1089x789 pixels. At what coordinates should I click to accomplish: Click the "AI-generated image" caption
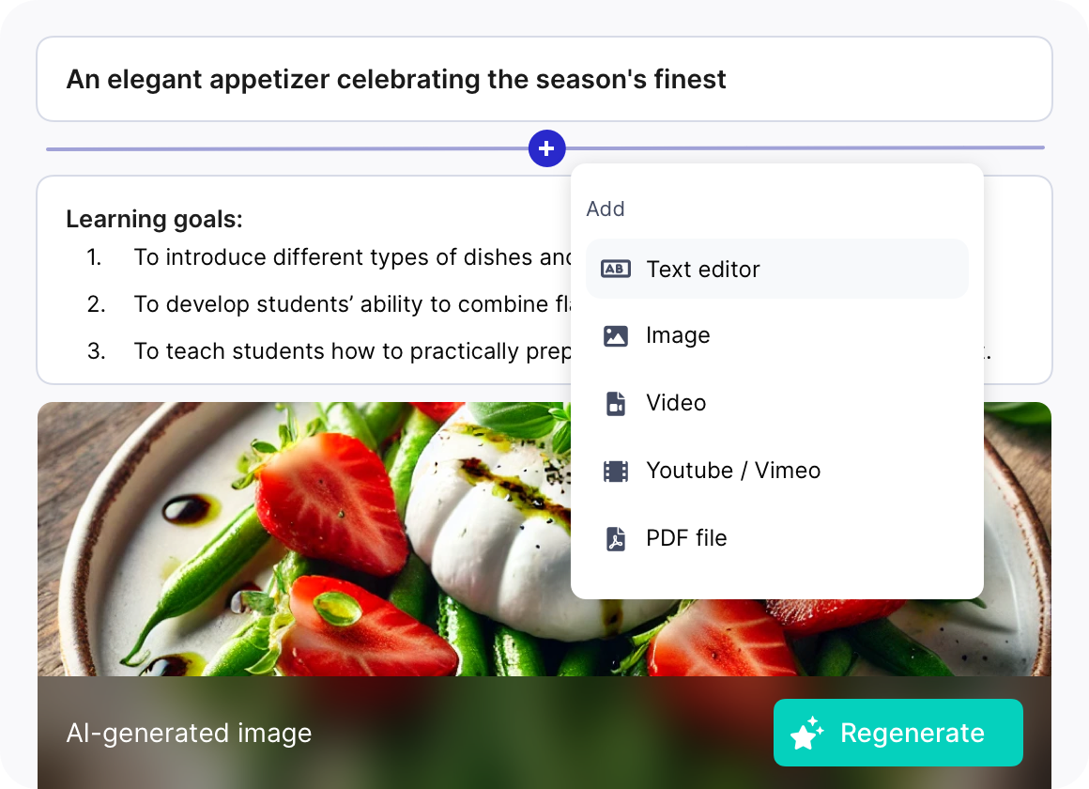(189, 733)
